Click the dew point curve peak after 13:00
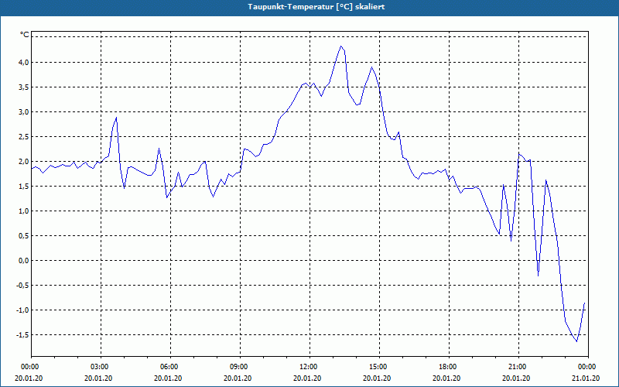619x387 pixels. (x=340, y=46)
